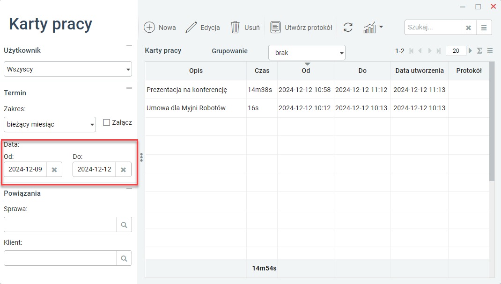Click the sigma summary icon
Image resolution: width=501 pixels, height=284 pixels.
click(x=479, y=50)
